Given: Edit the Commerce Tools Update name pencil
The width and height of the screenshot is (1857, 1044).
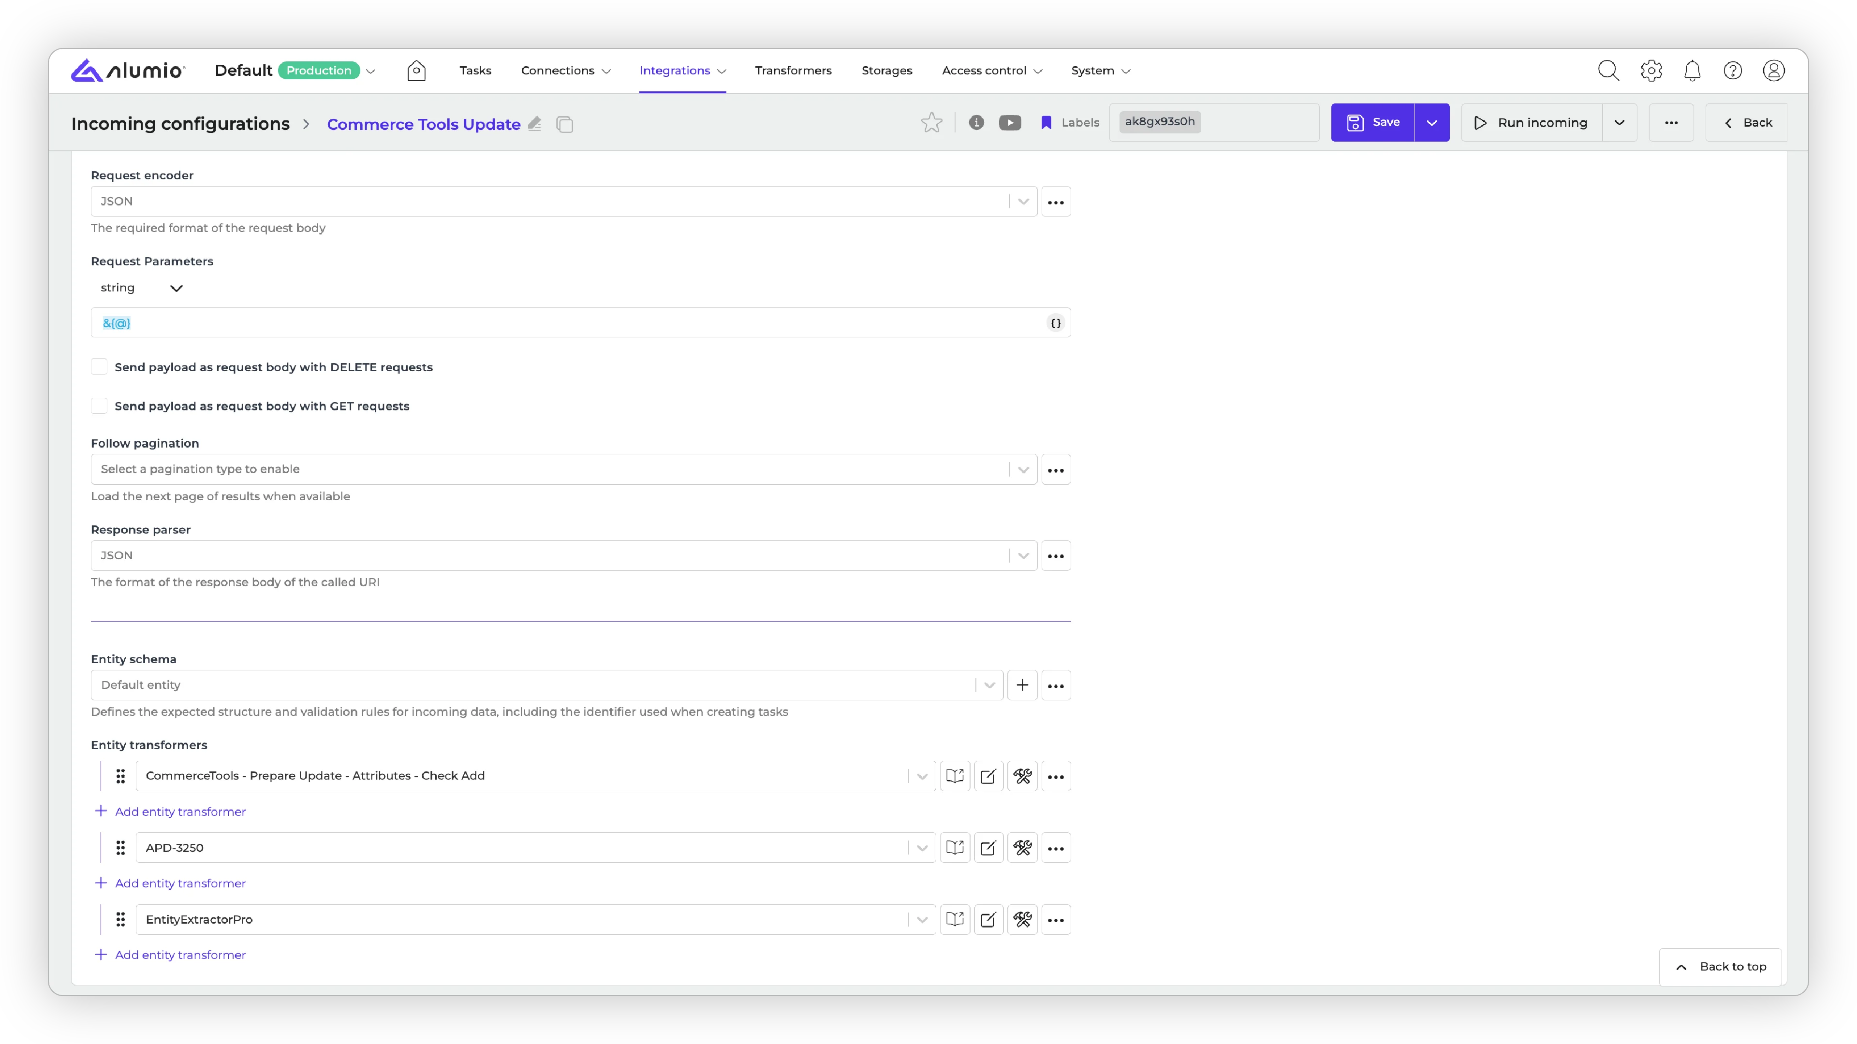Looking at the screenshot, I should [534, 123].
